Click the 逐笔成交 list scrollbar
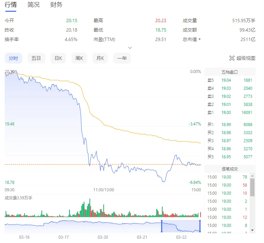This screenshot has width=264, height=243. (x=253, y=188)
